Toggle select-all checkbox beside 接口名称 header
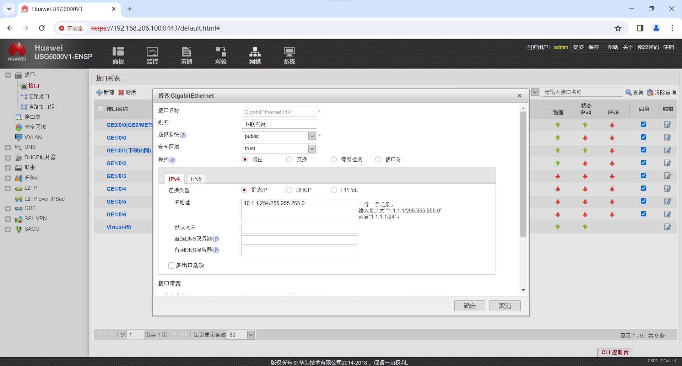The width and height of the screenshot is (682, 366). [x=101, y=108]
